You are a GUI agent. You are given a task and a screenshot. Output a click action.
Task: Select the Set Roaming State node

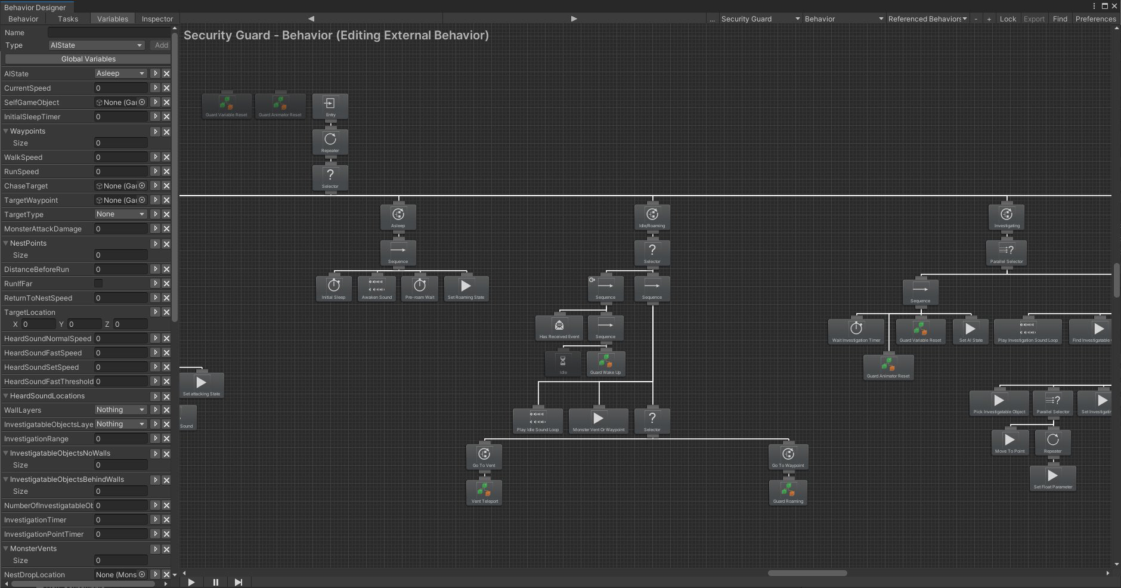point(466,289)
